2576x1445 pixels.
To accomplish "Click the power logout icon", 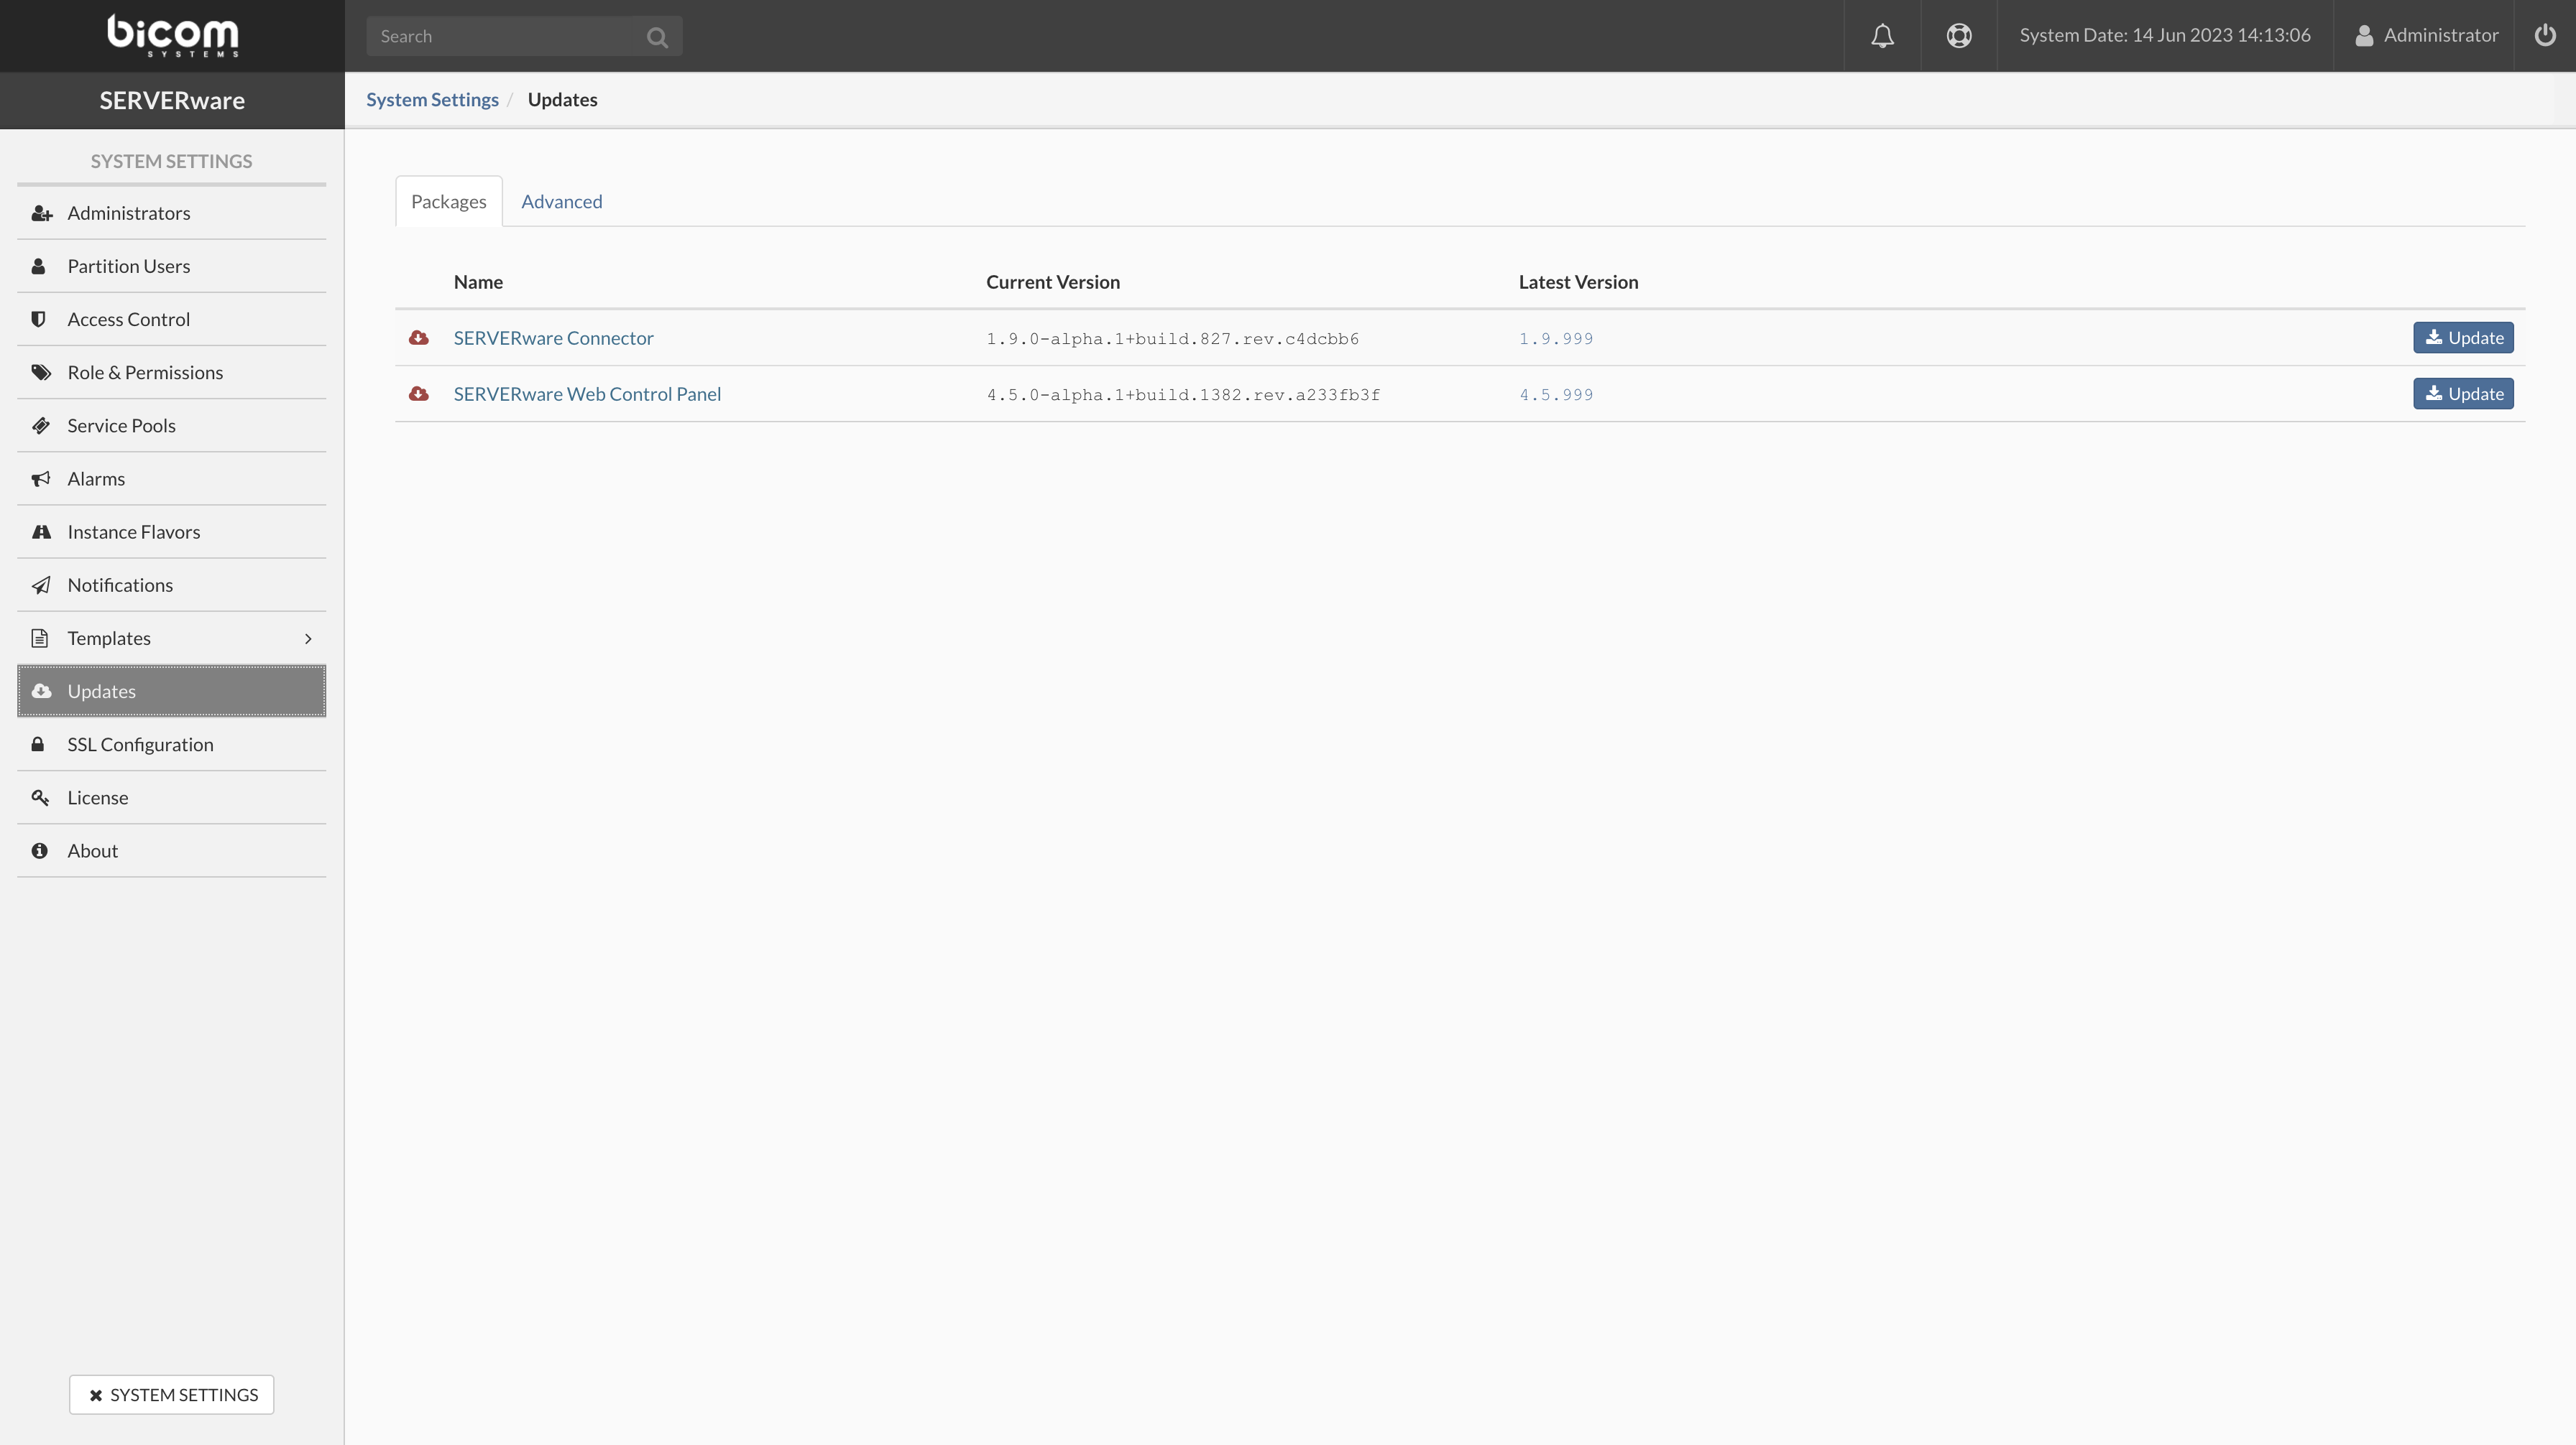I will (2544, 36).
